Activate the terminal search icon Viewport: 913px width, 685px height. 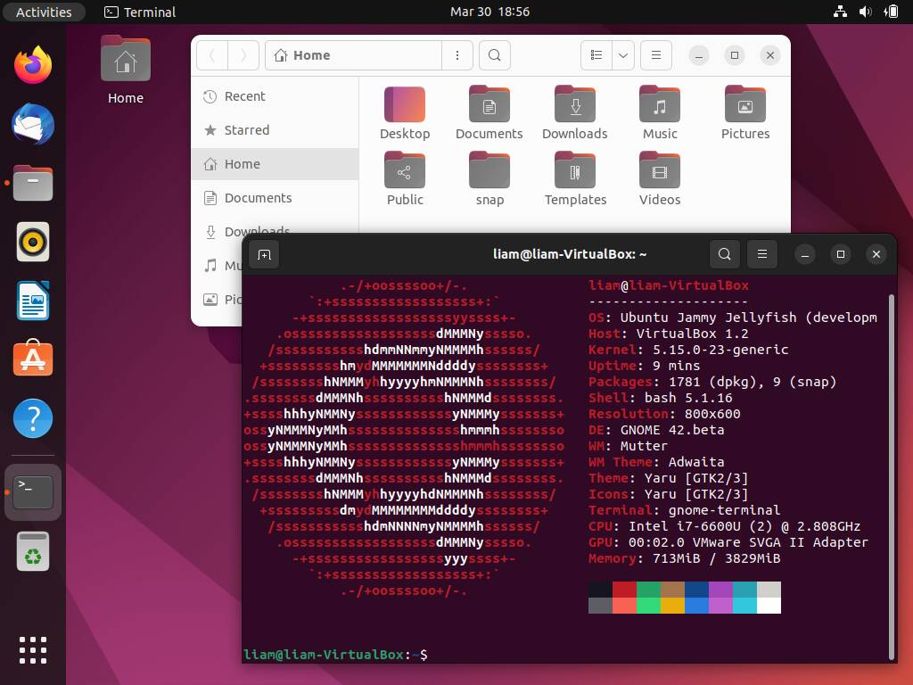(724, 254)
